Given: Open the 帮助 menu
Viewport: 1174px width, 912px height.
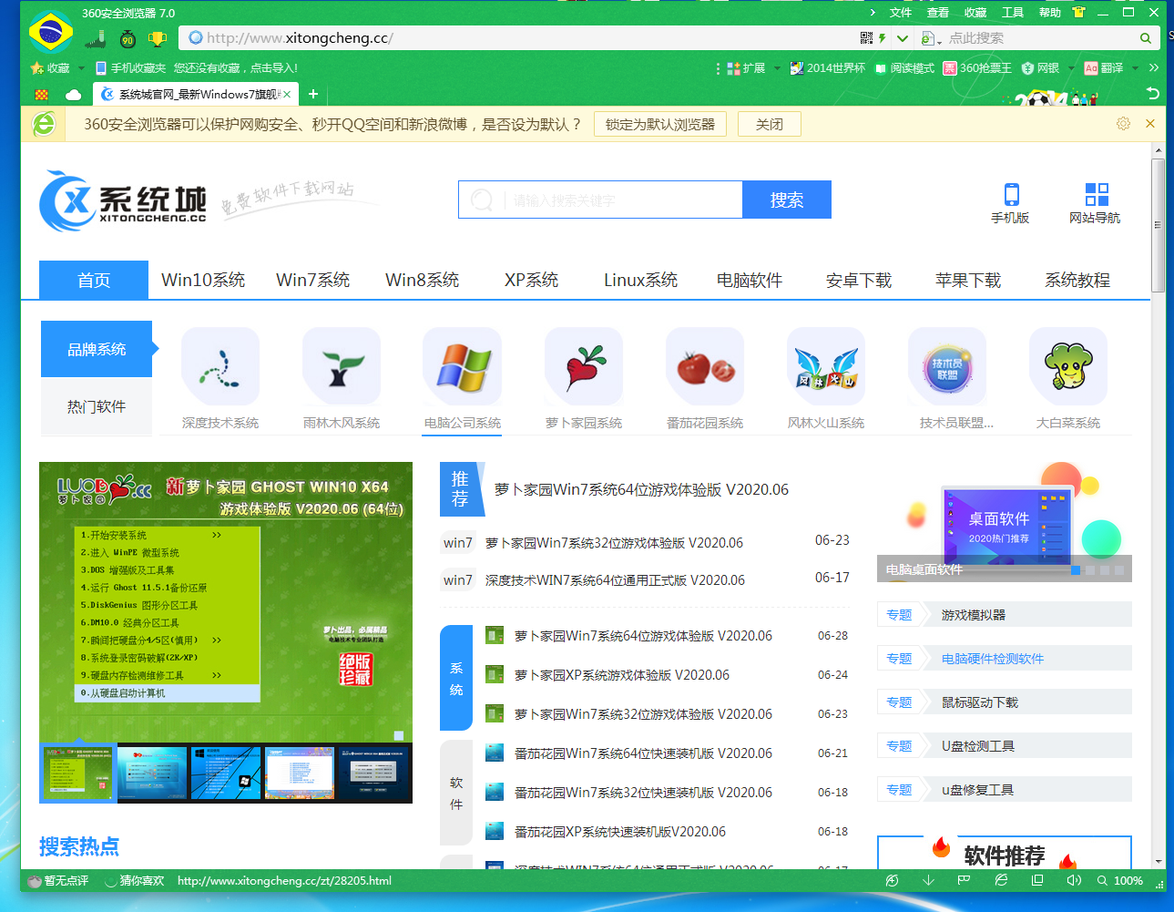Looking at the screenshot, I should pyautogui.click(x=1050, y=13).
